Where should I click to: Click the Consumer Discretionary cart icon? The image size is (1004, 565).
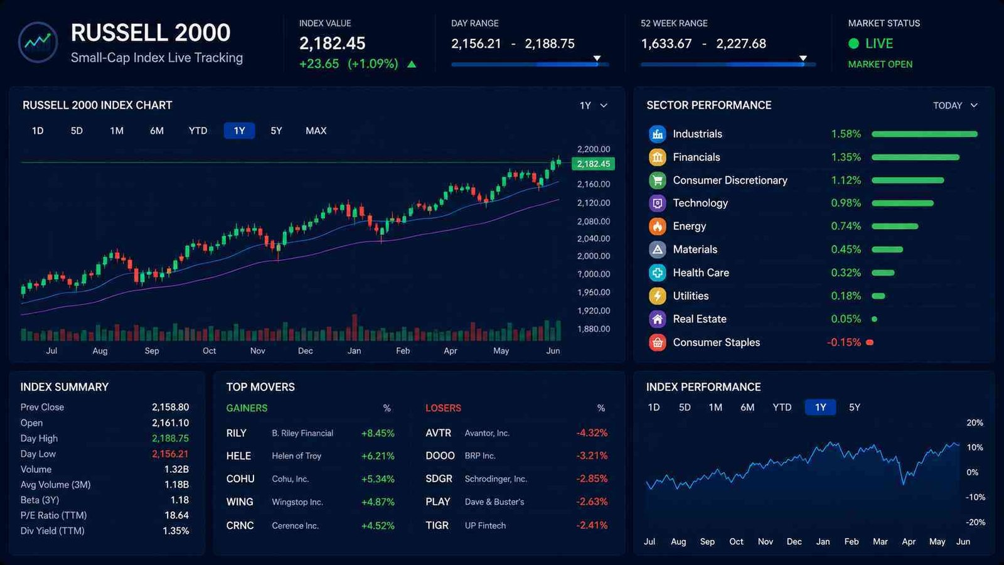pyautogui.click(x=657, y=180)
